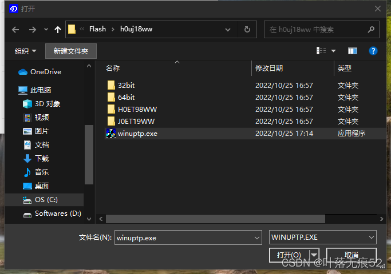The height and width of the screenshot is (274, 391).
Task: Select the H0ET98WW folder
Action: click(137, 110)
